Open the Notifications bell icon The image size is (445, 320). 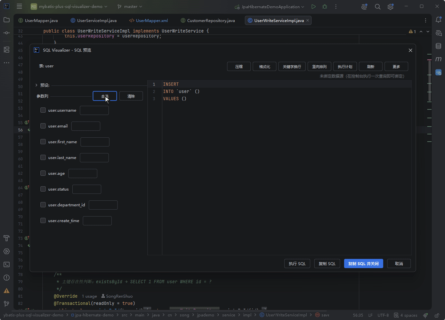click(438, 20)
